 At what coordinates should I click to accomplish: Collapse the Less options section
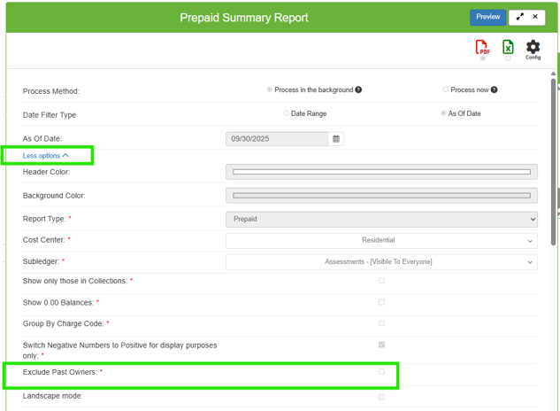pyautogui.click(x=46, y=156)
